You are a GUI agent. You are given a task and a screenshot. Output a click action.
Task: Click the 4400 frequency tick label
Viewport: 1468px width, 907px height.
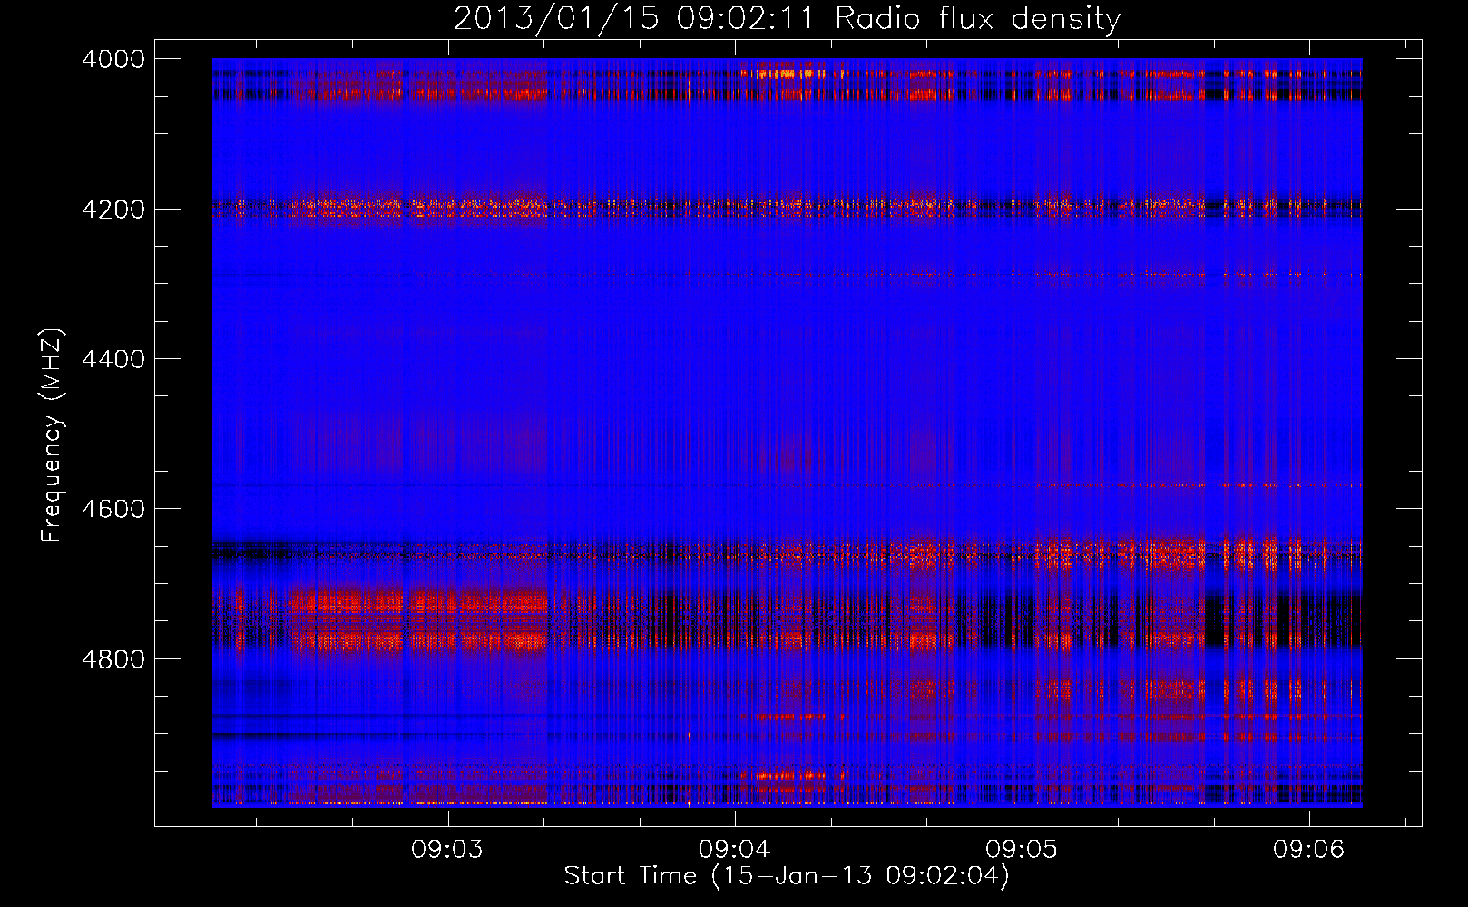[x=113, y=359]
